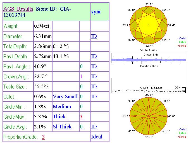Select the 1.3% GirdleMin value
This screenshot has width=191, height=146.
(x=40, y=107)
